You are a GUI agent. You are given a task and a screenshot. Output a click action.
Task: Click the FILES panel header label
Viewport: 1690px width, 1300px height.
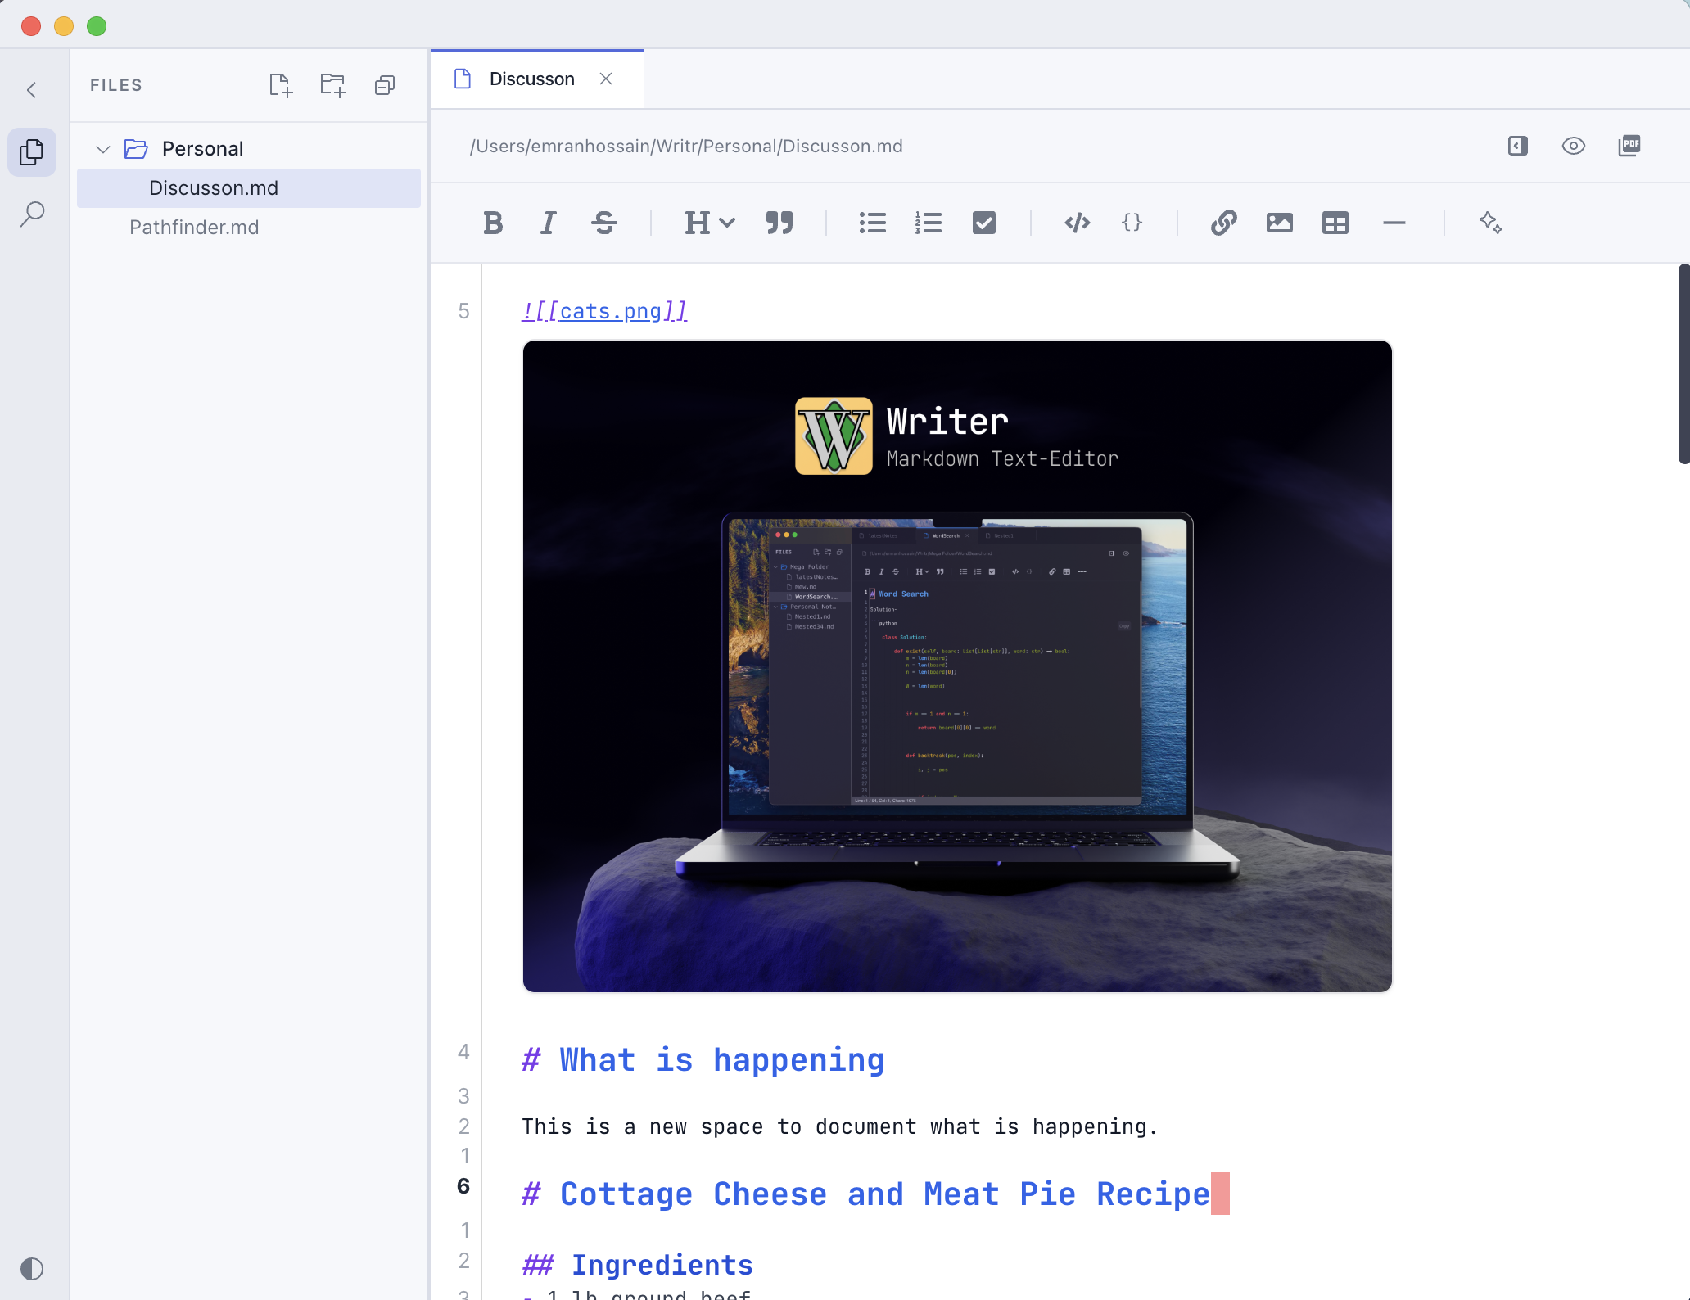pos(116,85)
